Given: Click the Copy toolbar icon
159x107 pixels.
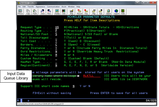Looking at the screenshot, I should 28,12.
